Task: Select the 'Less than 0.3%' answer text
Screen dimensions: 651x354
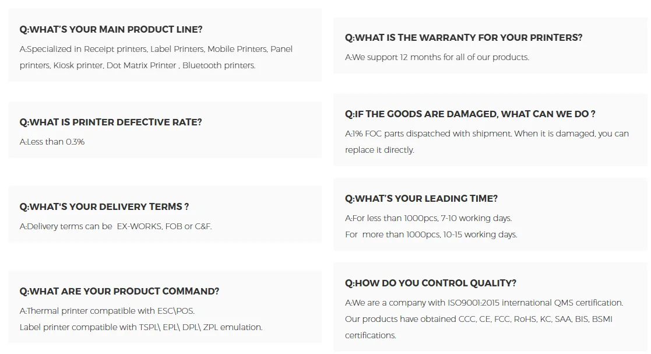Action: (52, 142)
